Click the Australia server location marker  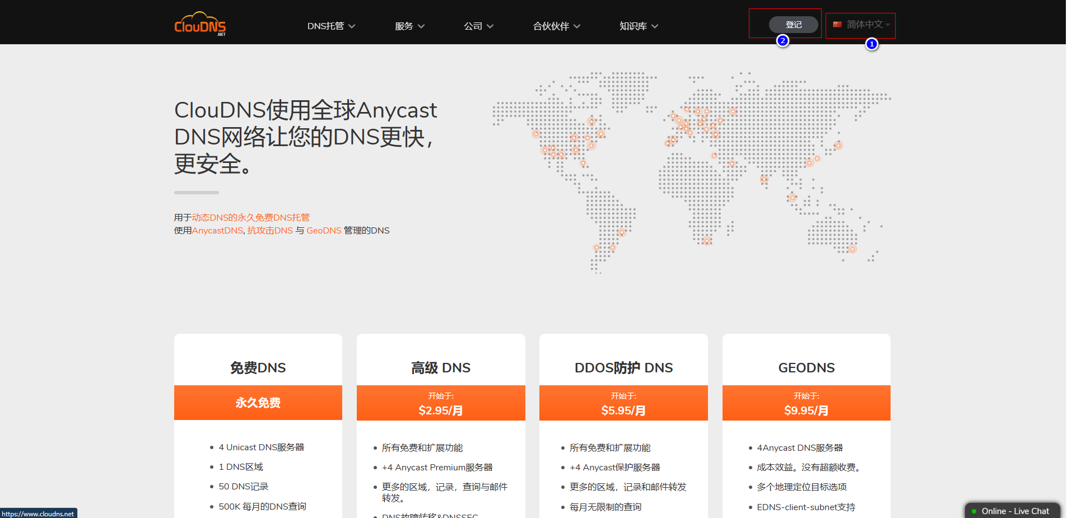tap(852, 249)
